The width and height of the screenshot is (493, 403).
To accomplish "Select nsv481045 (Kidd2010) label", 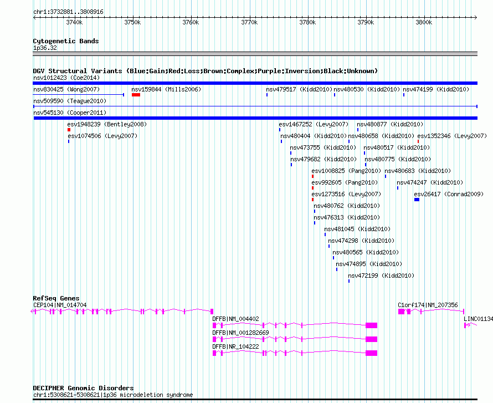I will click(x=357, y=229).
